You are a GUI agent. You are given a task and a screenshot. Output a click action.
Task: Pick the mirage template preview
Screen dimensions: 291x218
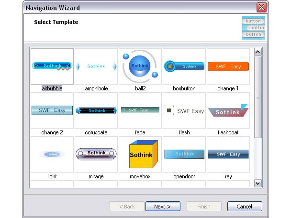tap(96, 154)
